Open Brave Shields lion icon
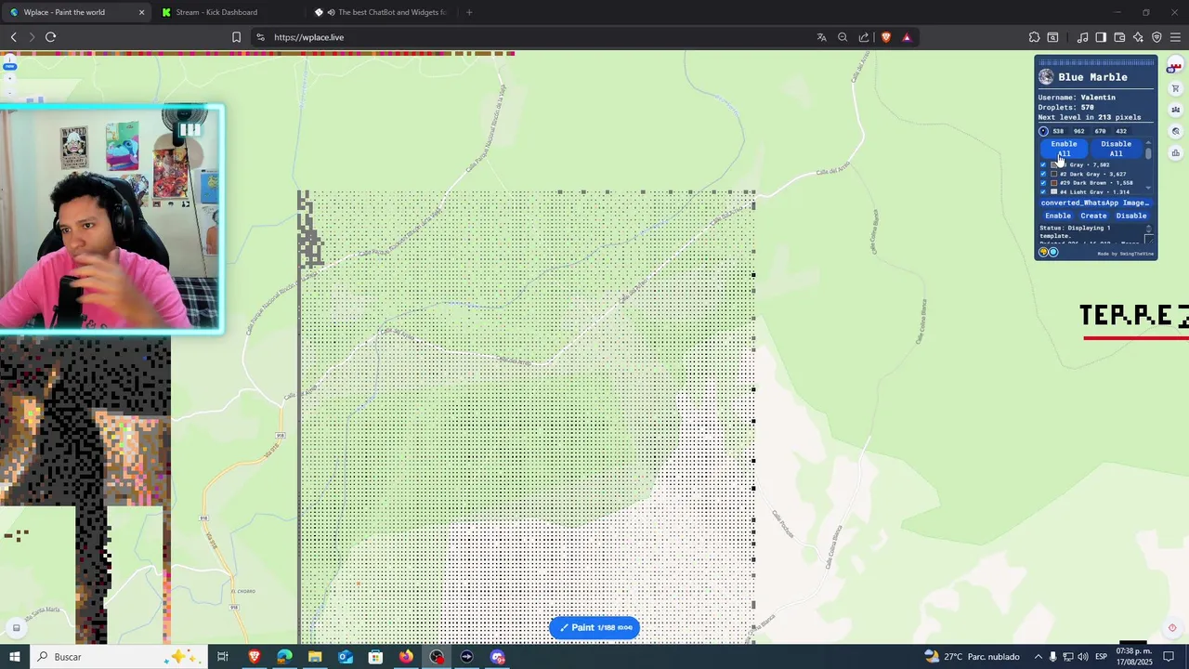 (x=886, y=37)
